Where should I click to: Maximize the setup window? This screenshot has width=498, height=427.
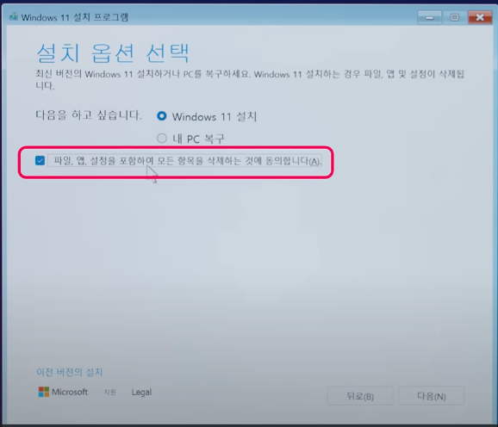click(455, 17)
